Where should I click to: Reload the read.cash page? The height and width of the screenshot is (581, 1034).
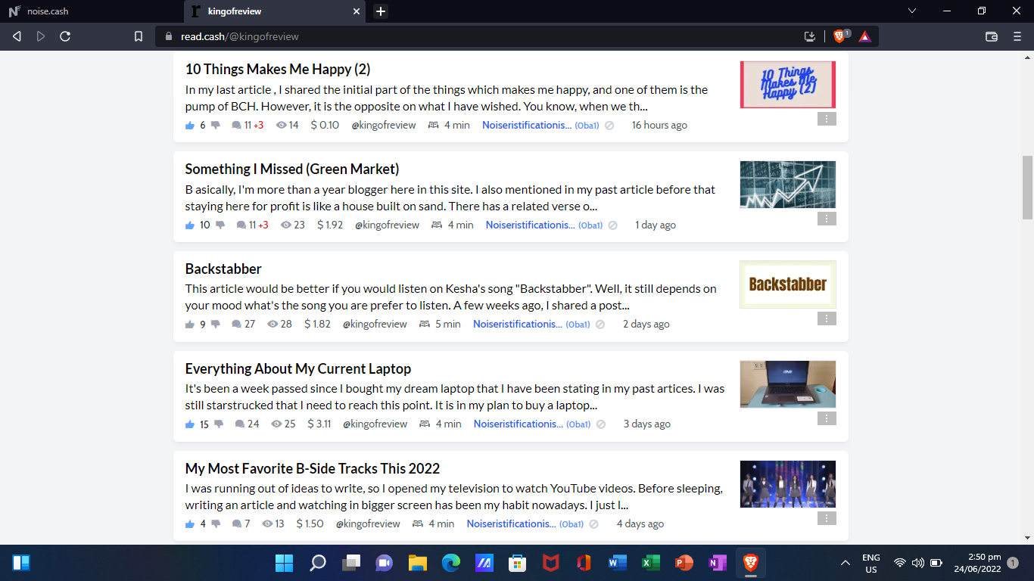(x=65, y=36)
